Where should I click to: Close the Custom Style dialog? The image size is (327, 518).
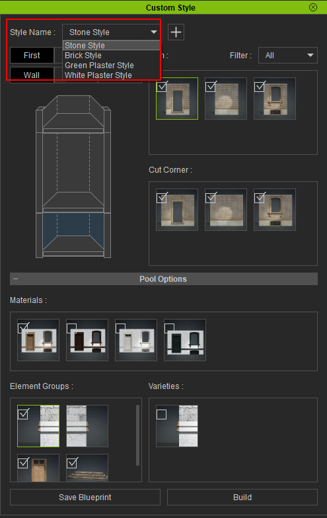click(x=313, y=7)
